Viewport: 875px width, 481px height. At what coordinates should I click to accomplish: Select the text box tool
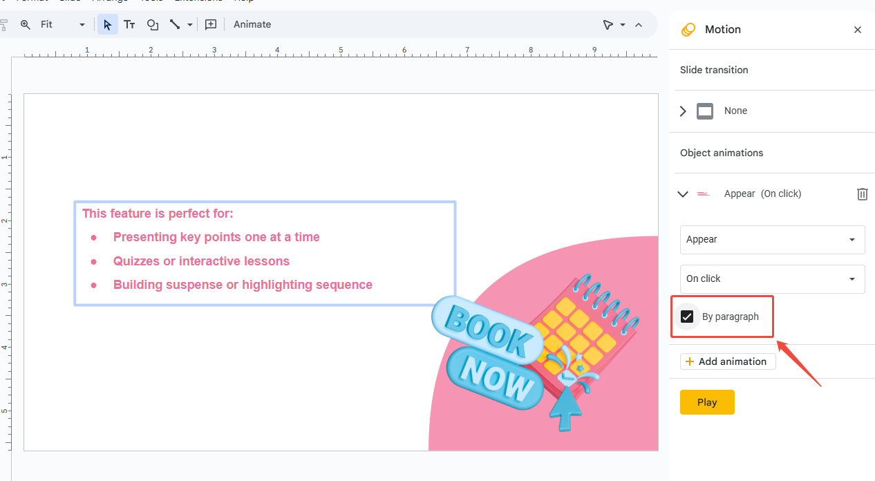(x=129, y=24)
